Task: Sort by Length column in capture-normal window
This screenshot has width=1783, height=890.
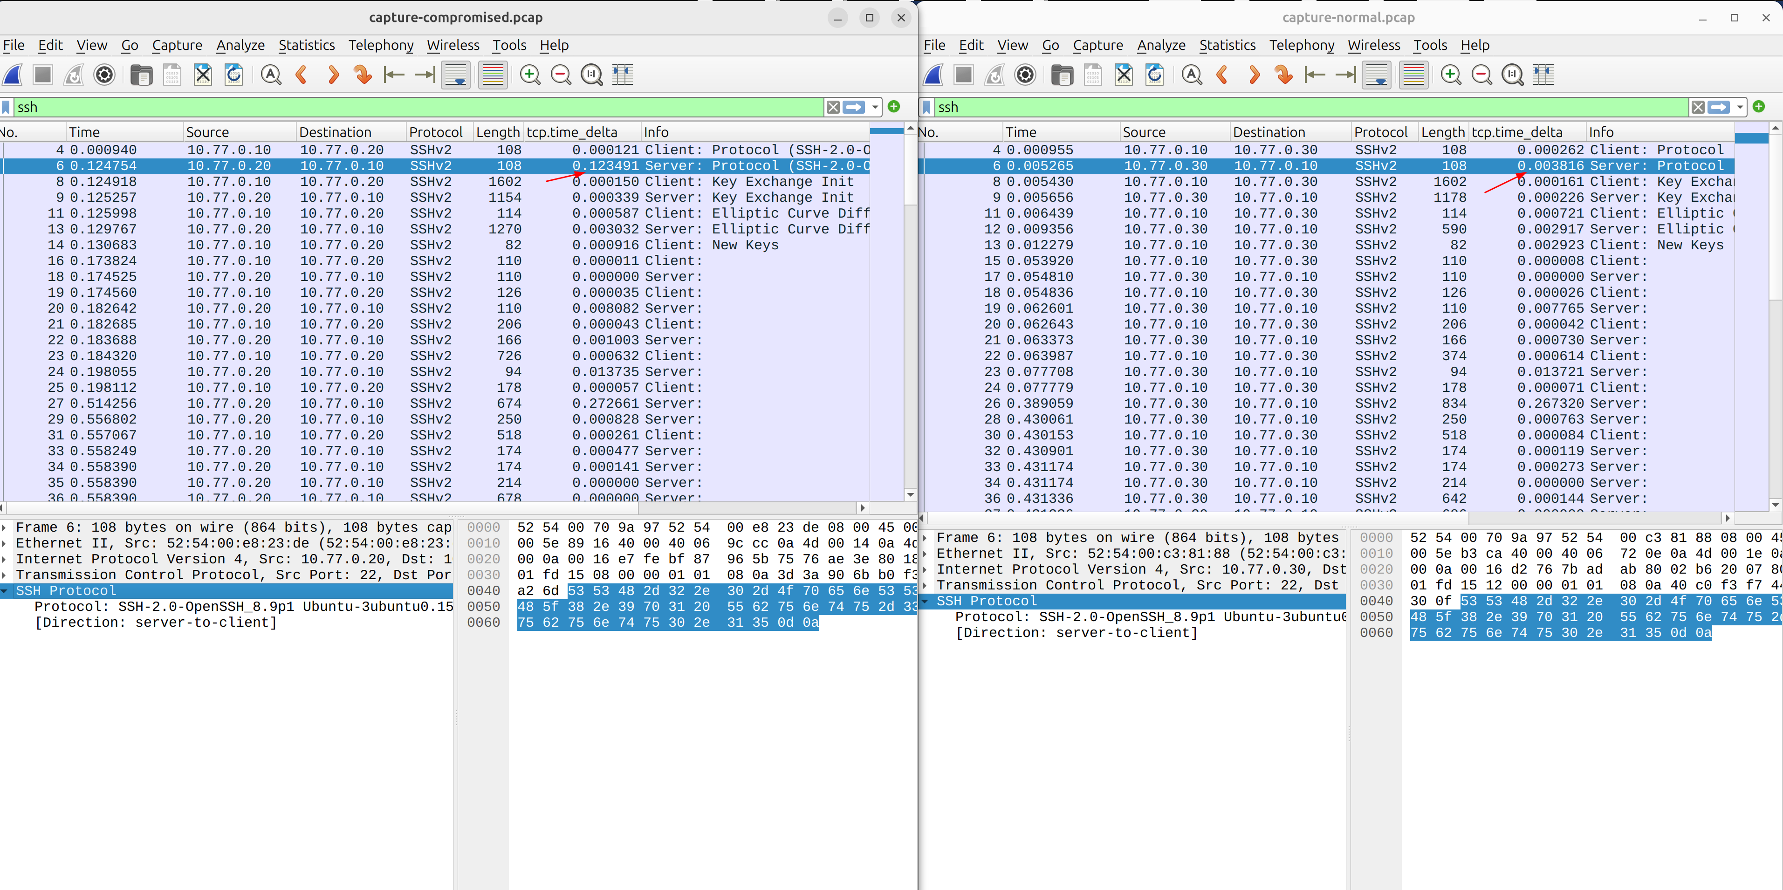Action: pyautogui.click(x=1442, y=132)
